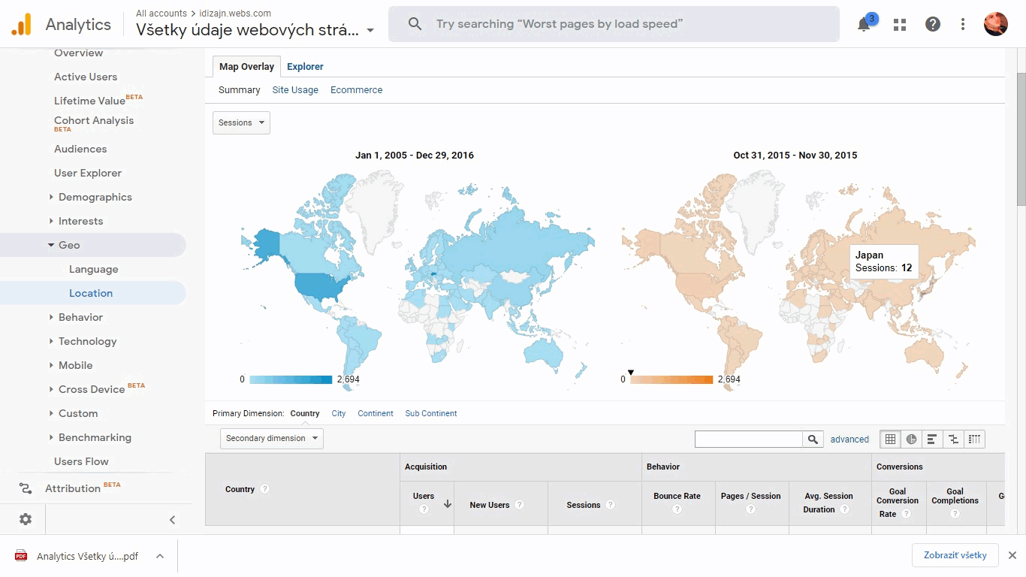Open the Active Users report
The image size is (1026, 577).
[86, 77]
